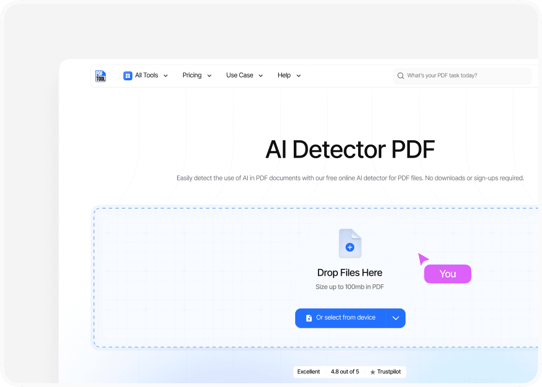
Task: Click the search magnifier icon
Action: tap(401, 76)
